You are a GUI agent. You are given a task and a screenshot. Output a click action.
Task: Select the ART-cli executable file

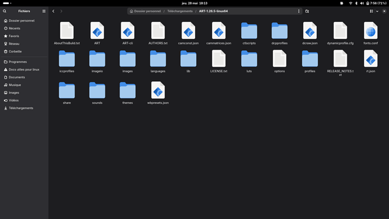coord(127,33)
